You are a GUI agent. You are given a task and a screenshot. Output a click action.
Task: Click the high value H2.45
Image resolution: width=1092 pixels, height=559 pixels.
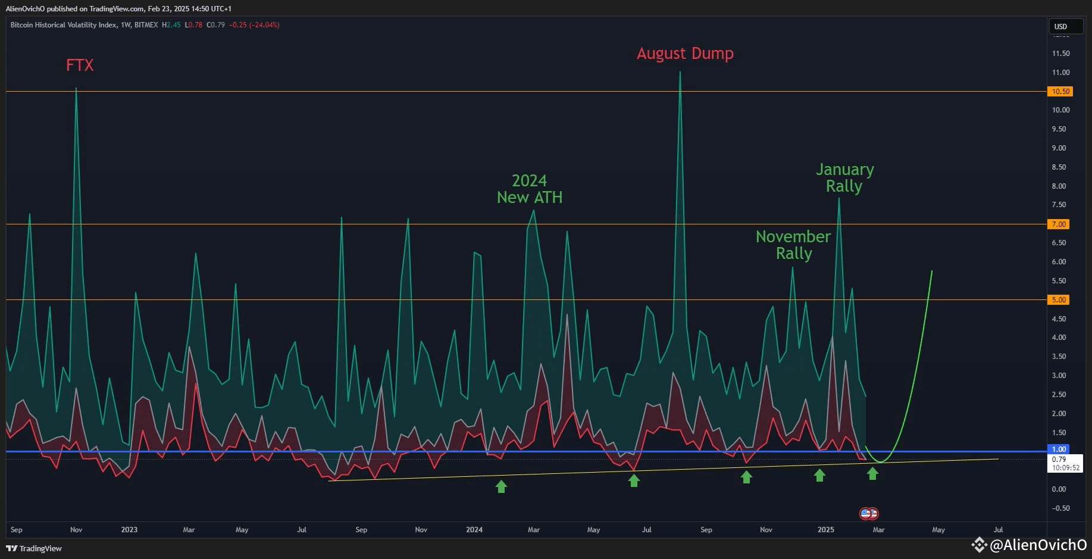[x=171, y=25]
